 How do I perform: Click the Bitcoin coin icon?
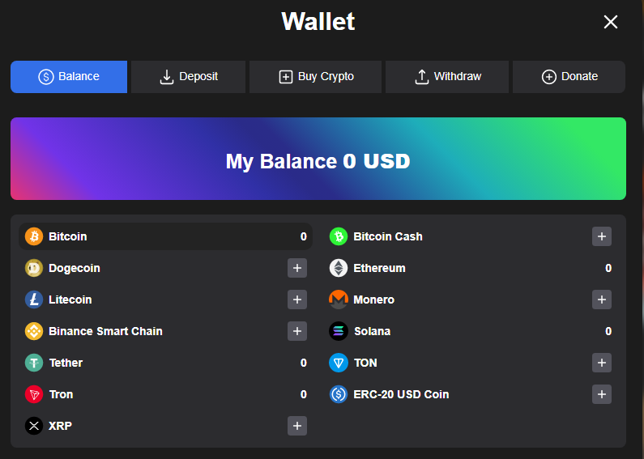(34, 236)
